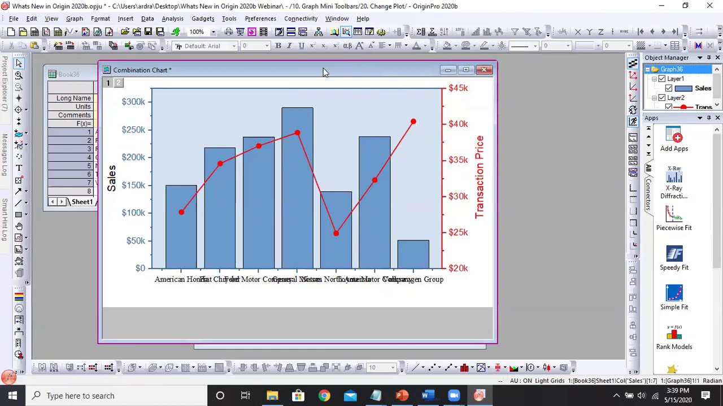Select layer 2 button on graph
Screen dimensions: 723x406
118,83
